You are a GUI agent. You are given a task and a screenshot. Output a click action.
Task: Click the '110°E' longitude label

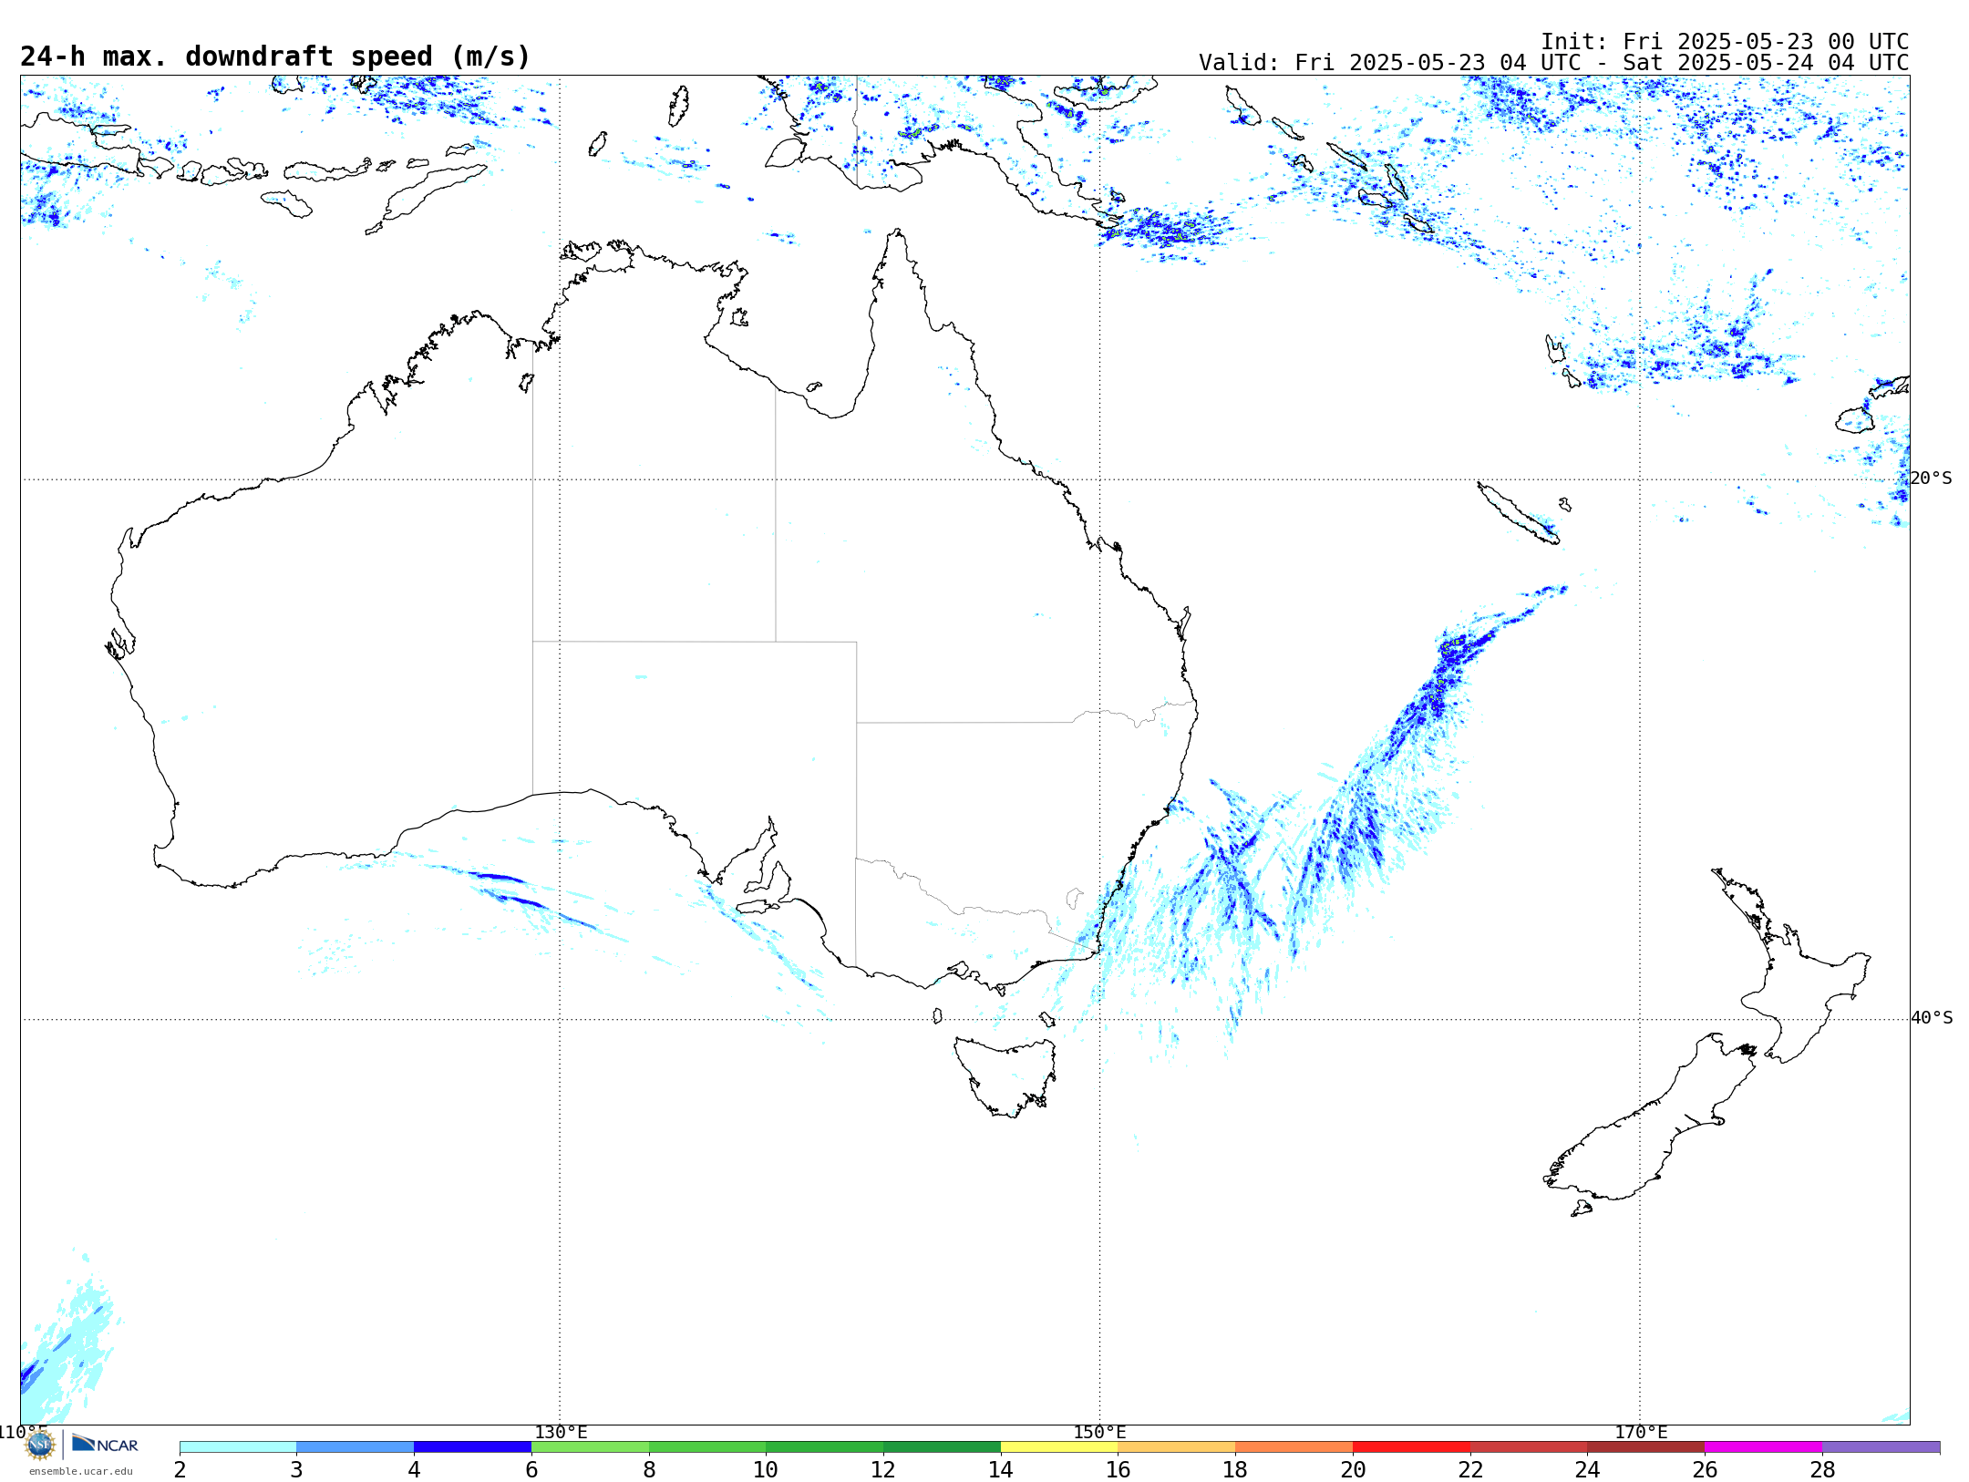[23, 1433]
